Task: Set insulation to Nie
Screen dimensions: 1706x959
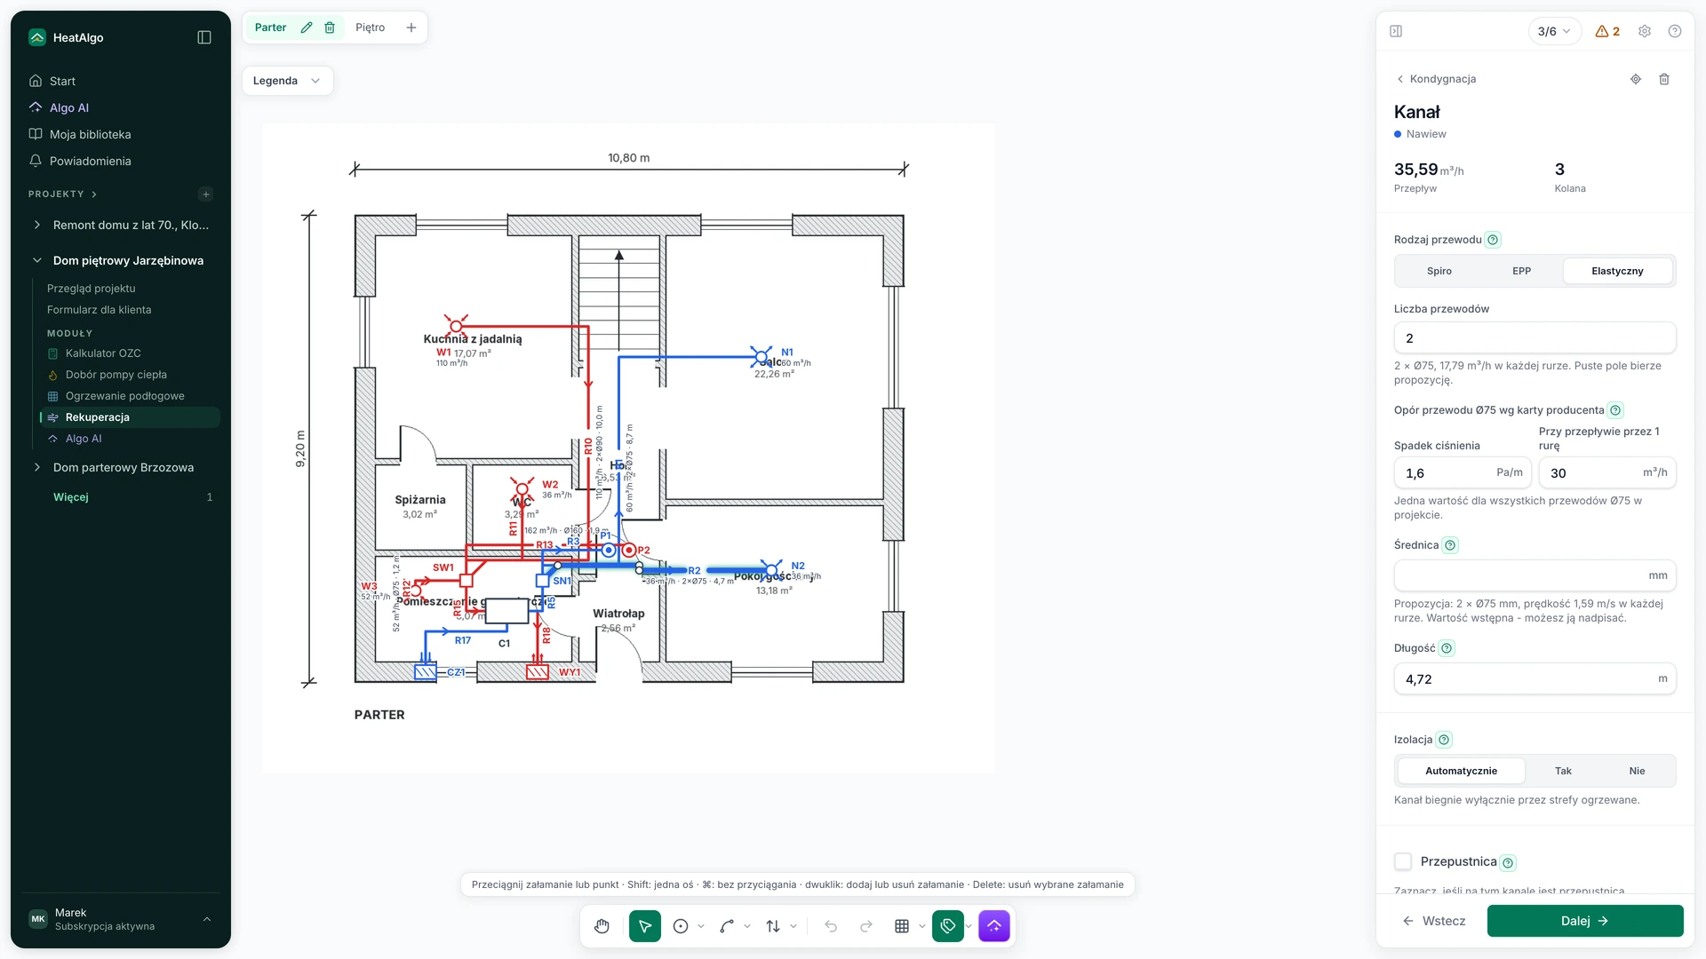Action: coord(1637,771)
